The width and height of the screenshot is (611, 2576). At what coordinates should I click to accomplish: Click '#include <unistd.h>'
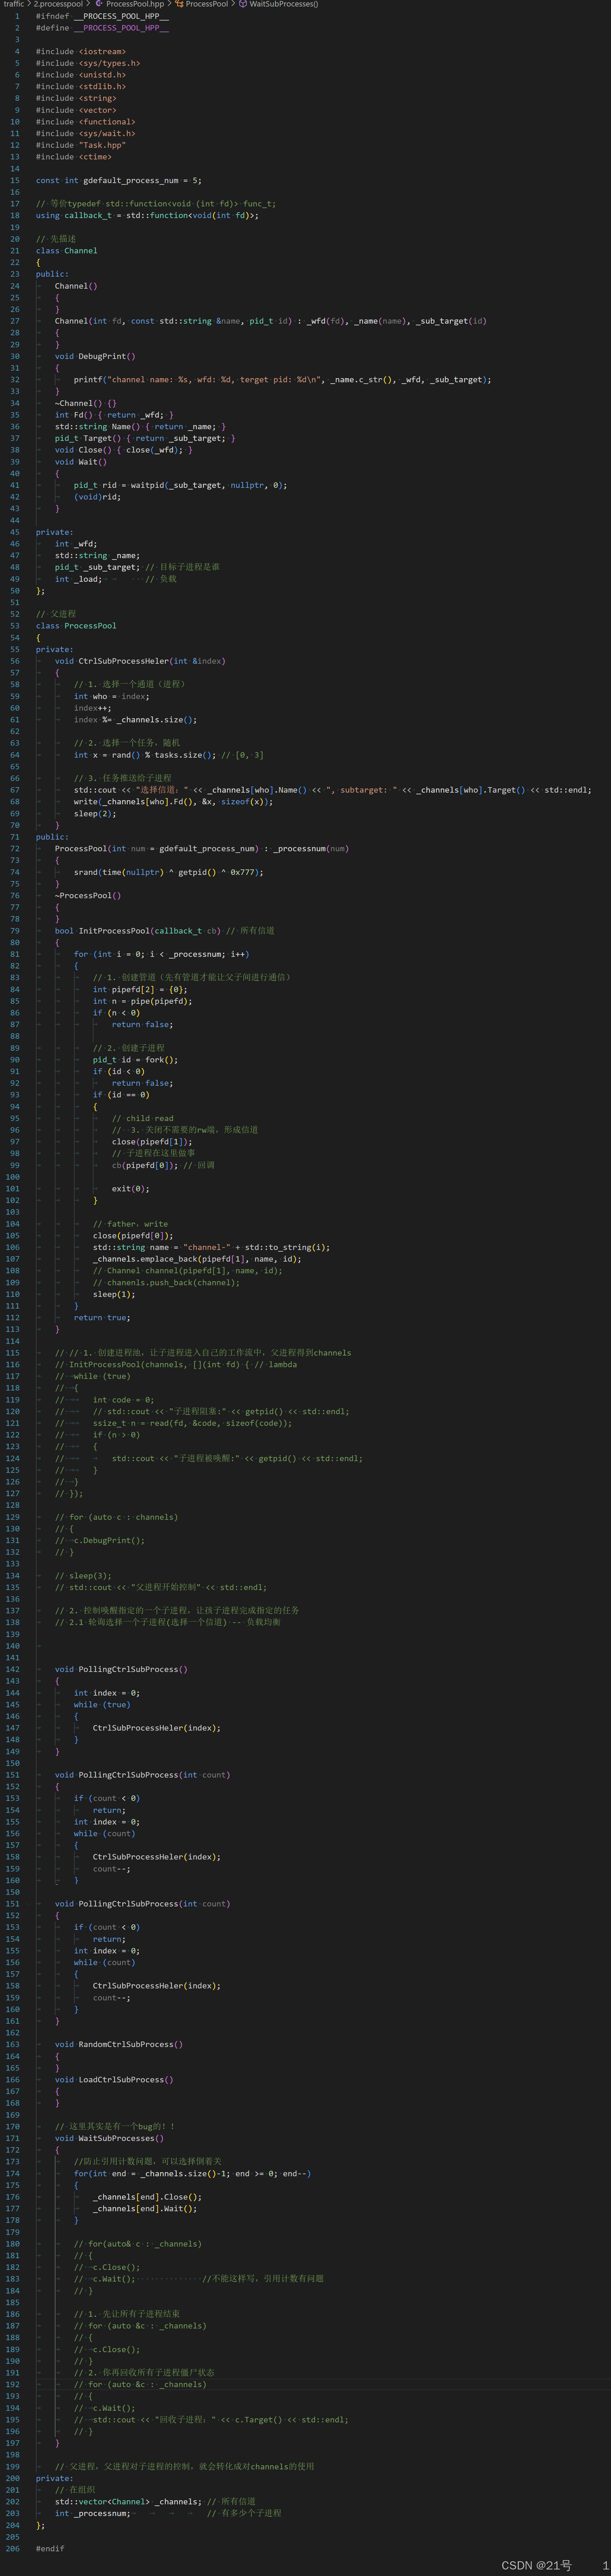coord(81,75)
